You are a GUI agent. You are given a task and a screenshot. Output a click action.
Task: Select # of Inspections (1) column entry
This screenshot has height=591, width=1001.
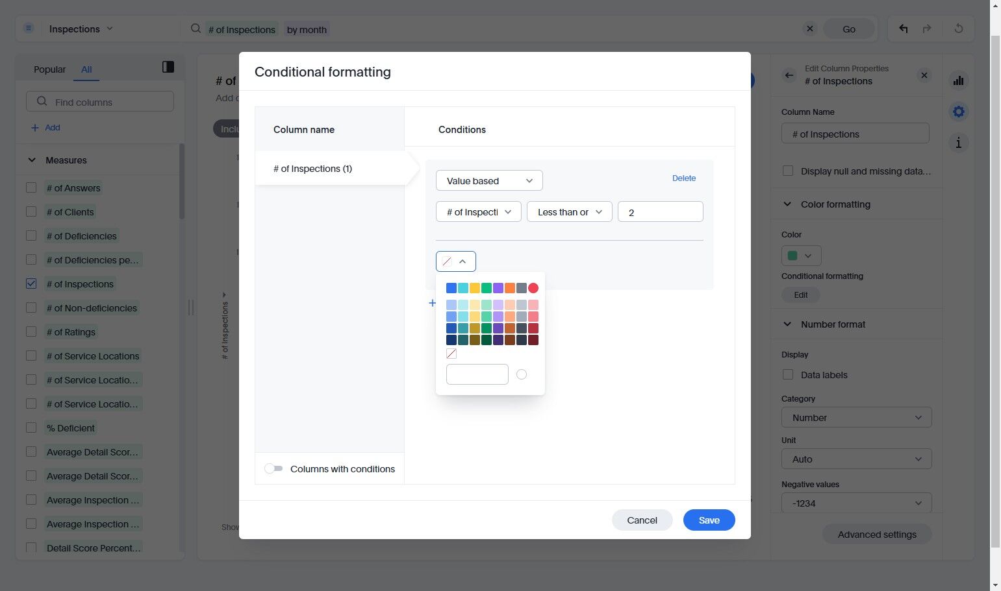coord(312,169)
